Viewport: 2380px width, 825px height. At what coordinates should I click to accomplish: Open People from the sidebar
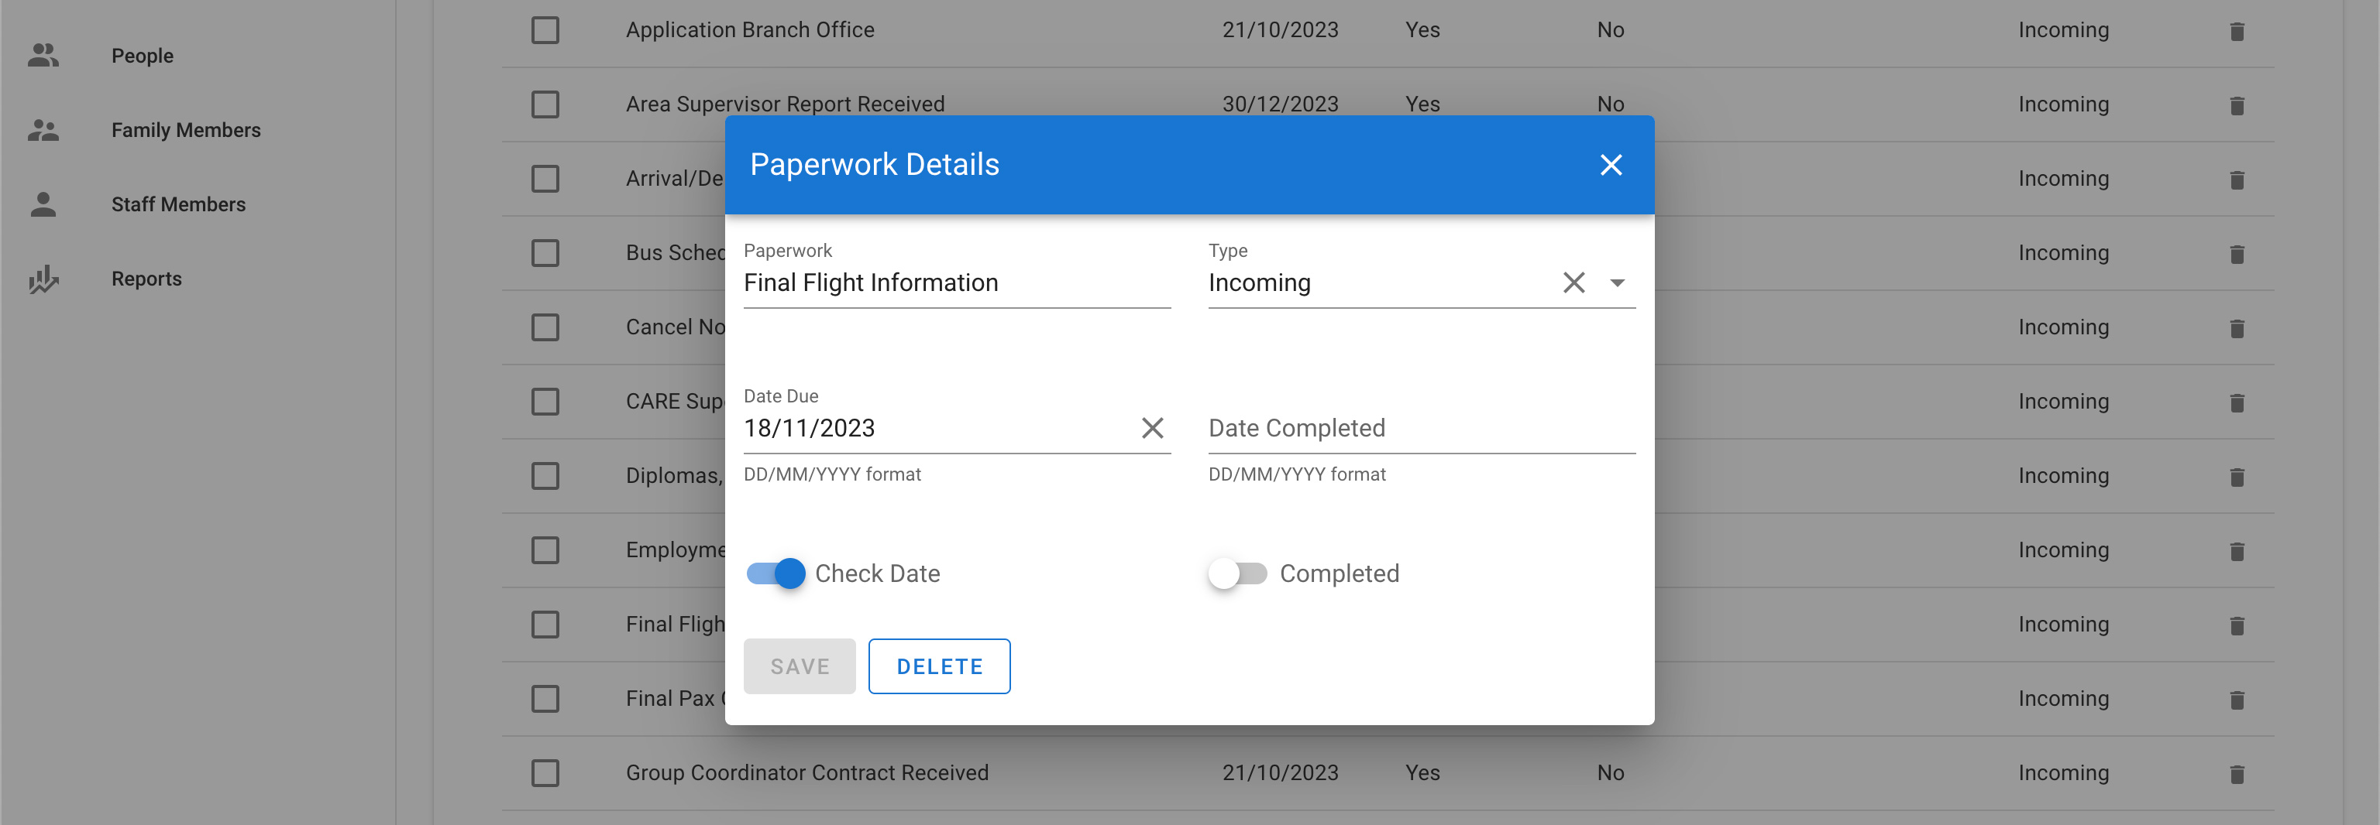pyautogui.click(x=143, y=56)
